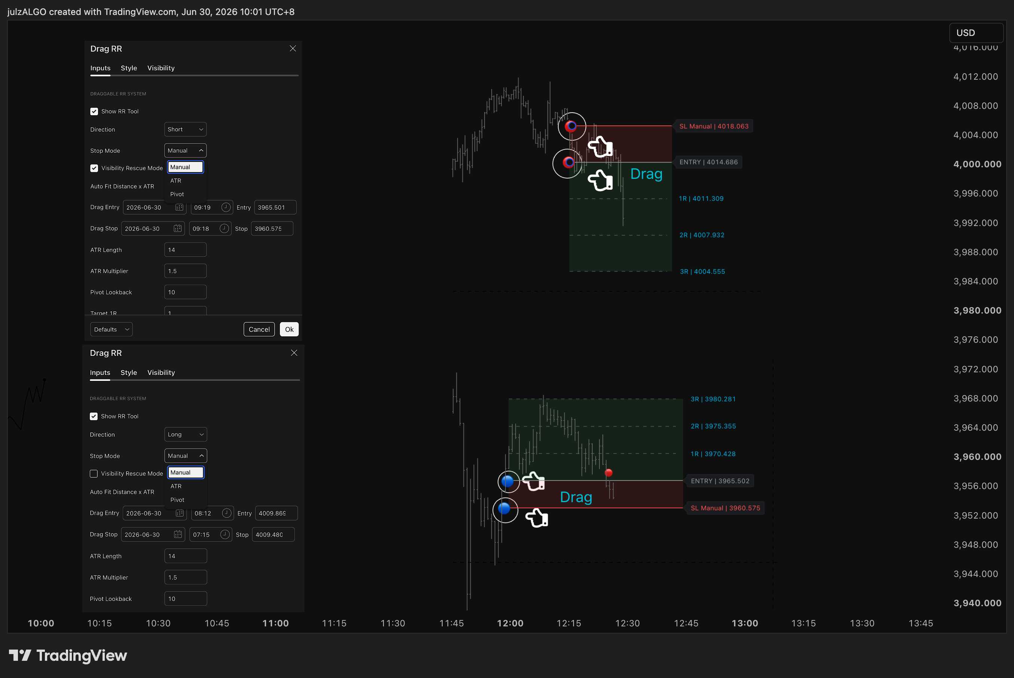Click clock icon in bottom Drag Stop time 07:15
The image size is (1014, 678).
tap(225, 534)
